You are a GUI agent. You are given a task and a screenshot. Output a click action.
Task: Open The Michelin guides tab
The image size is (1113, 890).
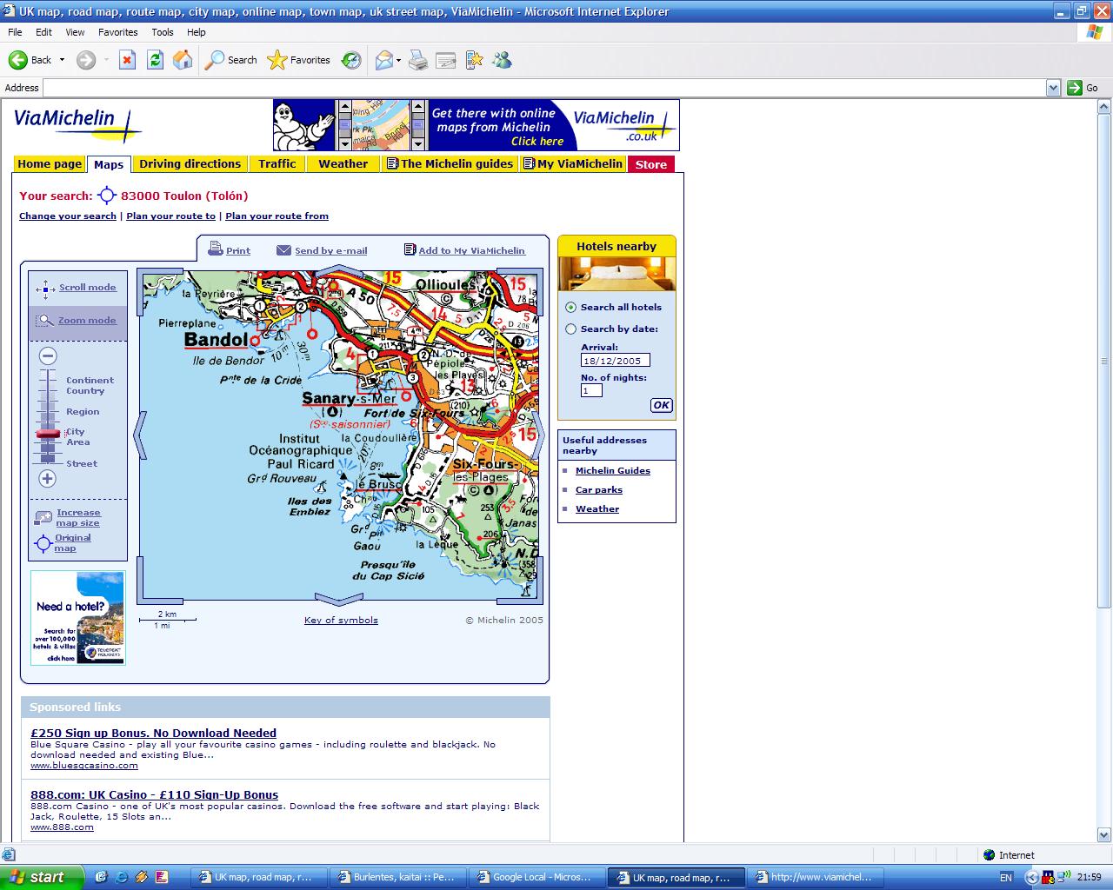click(x=450, y=164)
